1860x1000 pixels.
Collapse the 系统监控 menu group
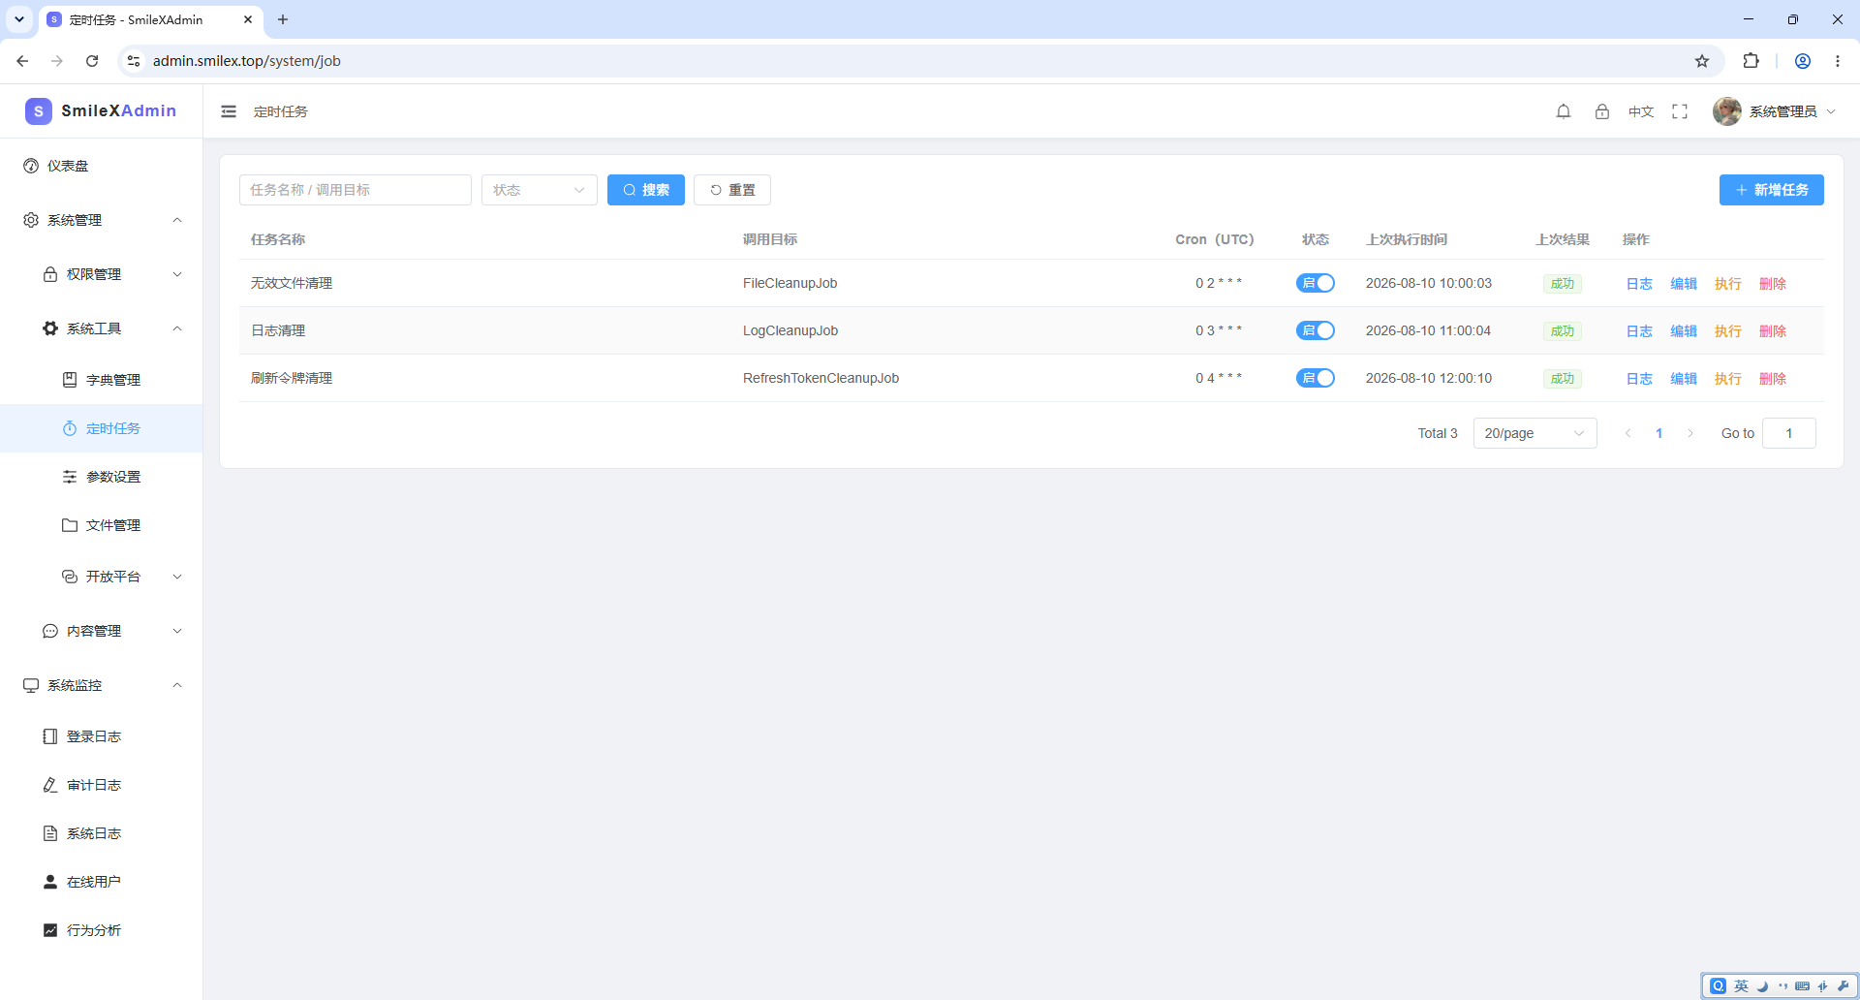point(102,685)
